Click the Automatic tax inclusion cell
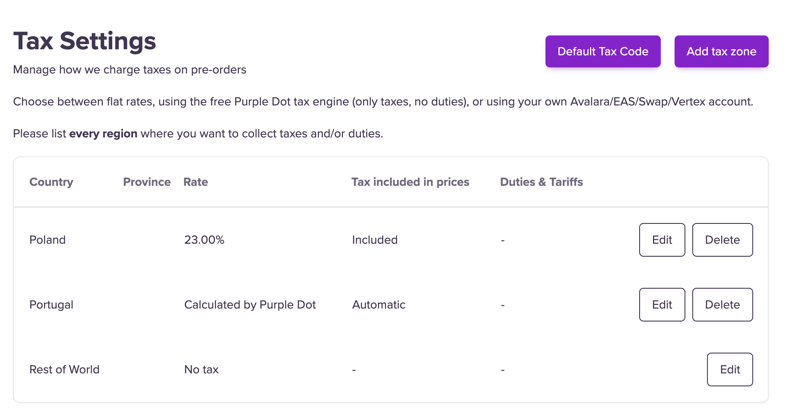Screen dimensions: 786x414 point(379,305)
